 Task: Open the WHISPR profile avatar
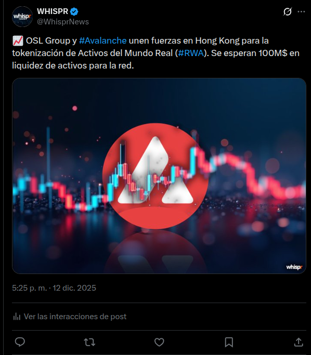pos(22,17)
